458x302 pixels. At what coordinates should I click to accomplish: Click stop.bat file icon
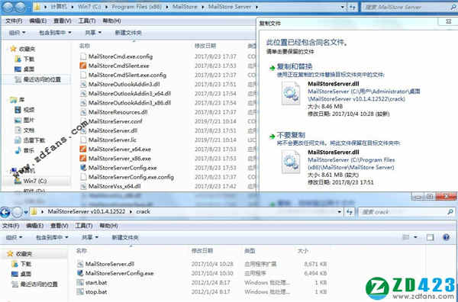tap(80, 292)
